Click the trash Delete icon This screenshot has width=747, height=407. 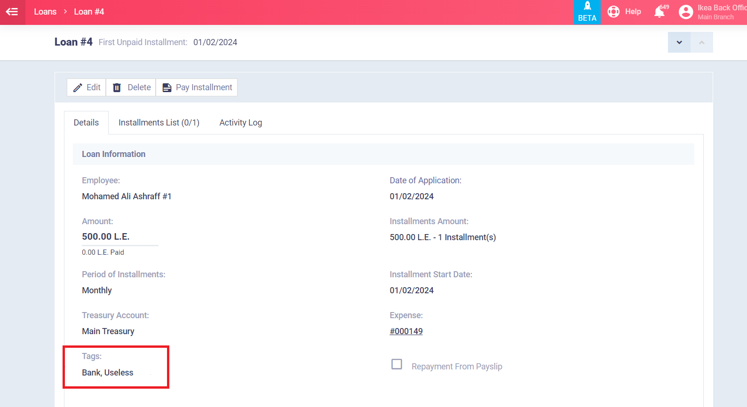tap(117, 88)
